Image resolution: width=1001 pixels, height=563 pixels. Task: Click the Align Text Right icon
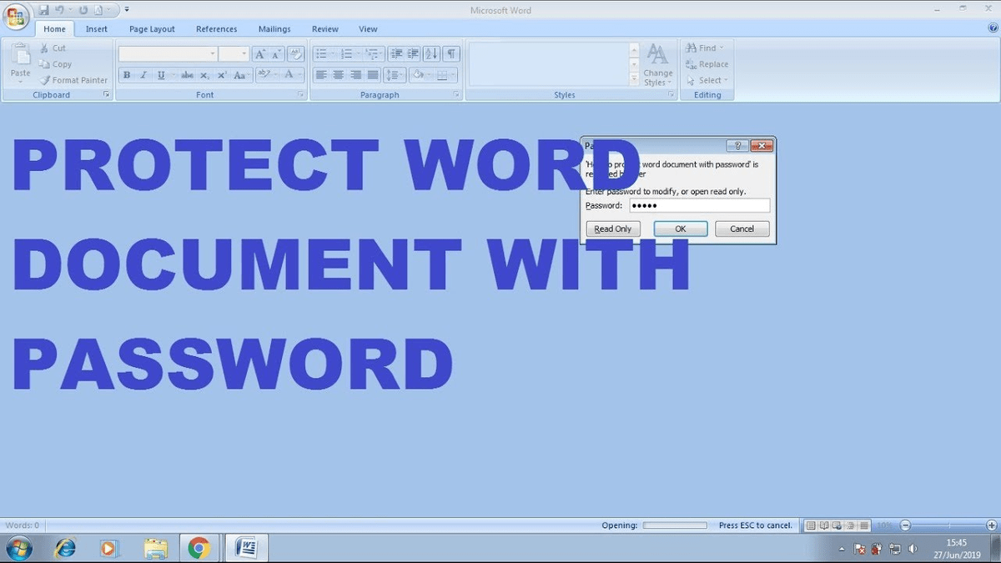356,75
